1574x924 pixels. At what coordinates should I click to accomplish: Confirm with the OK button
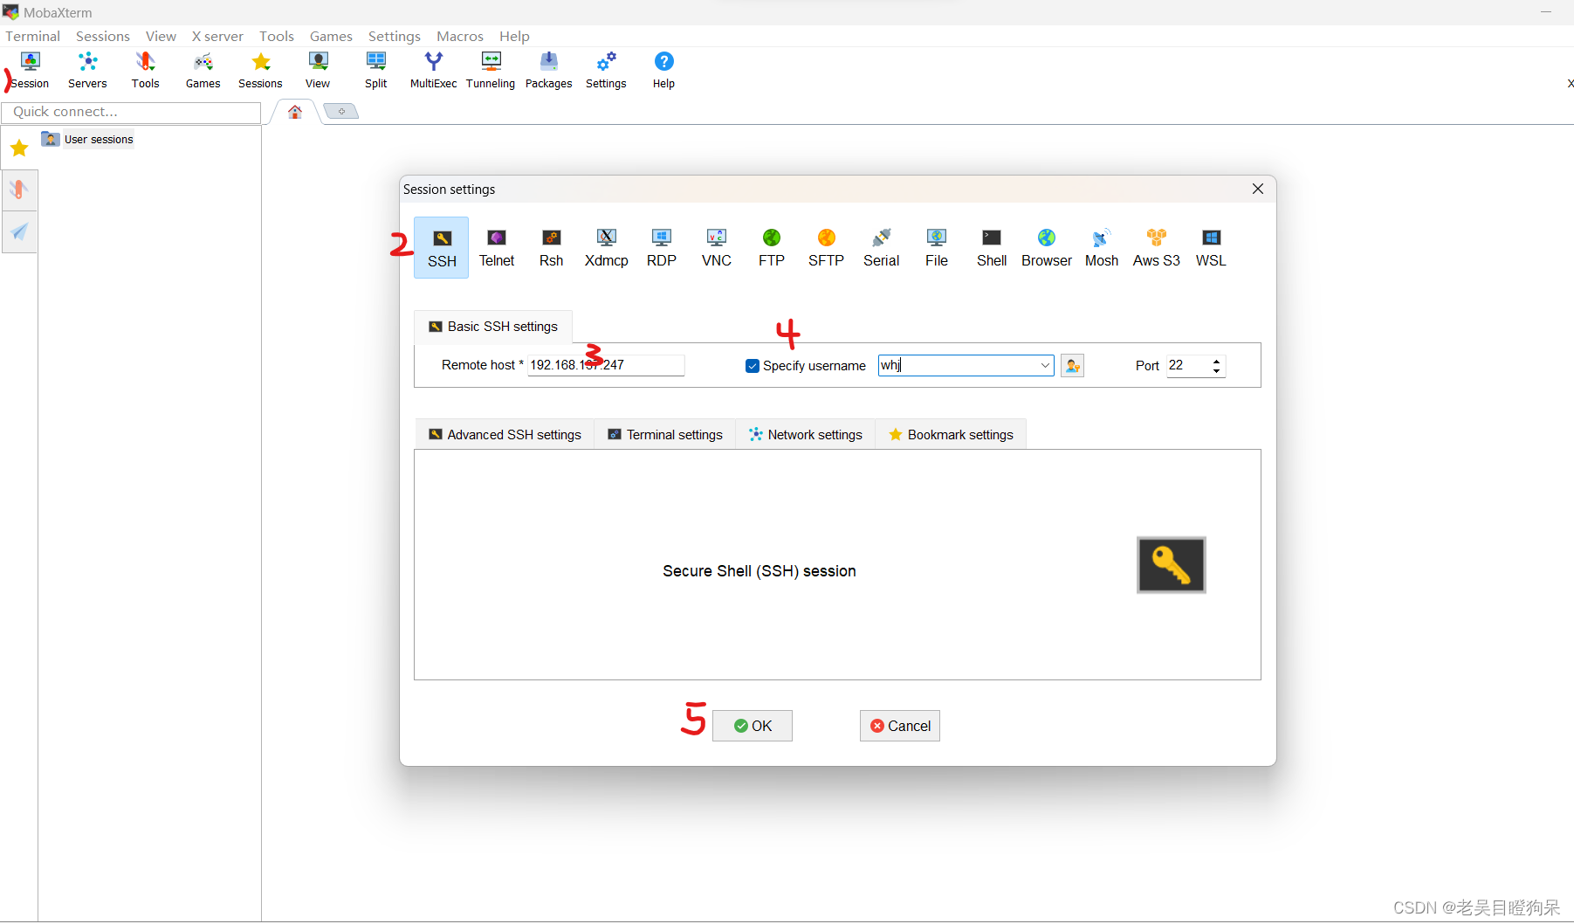click(753, 726)
